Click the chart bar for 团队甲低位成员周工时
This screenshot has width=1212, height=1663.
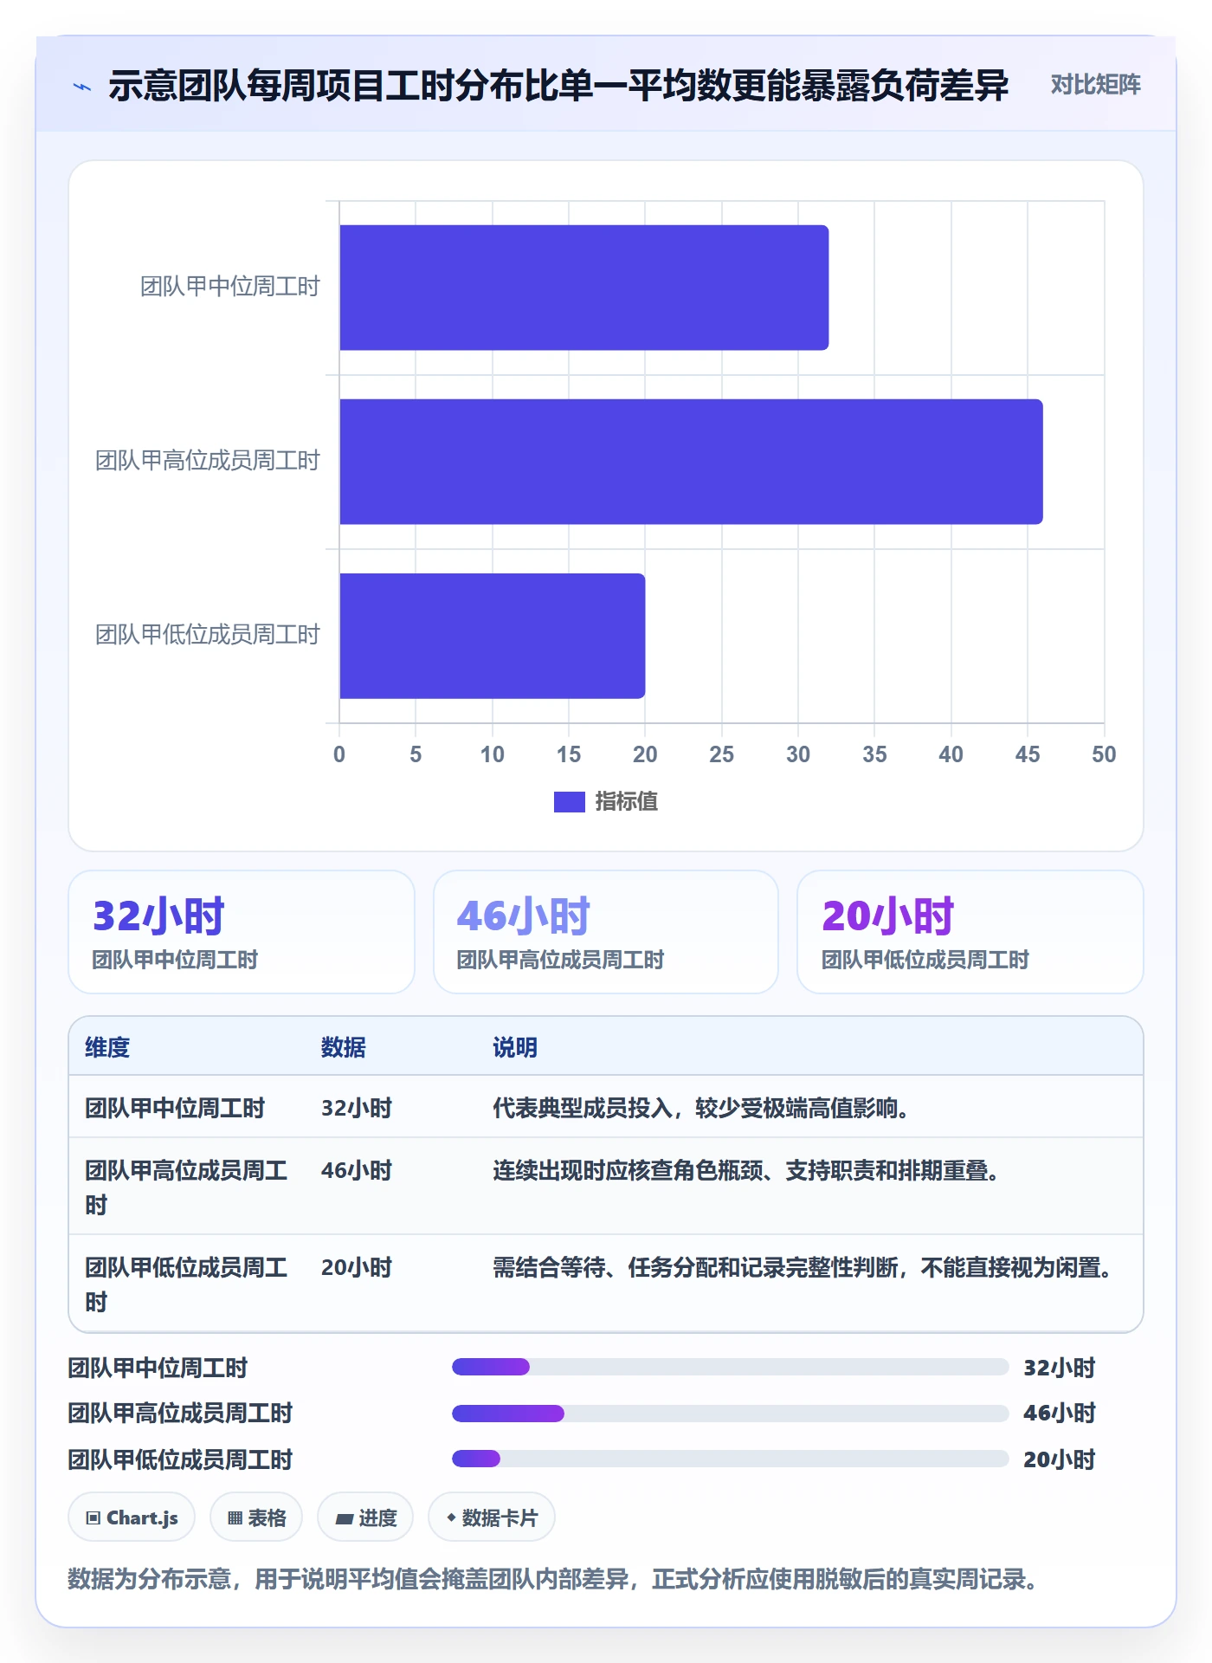click(493, 636)
